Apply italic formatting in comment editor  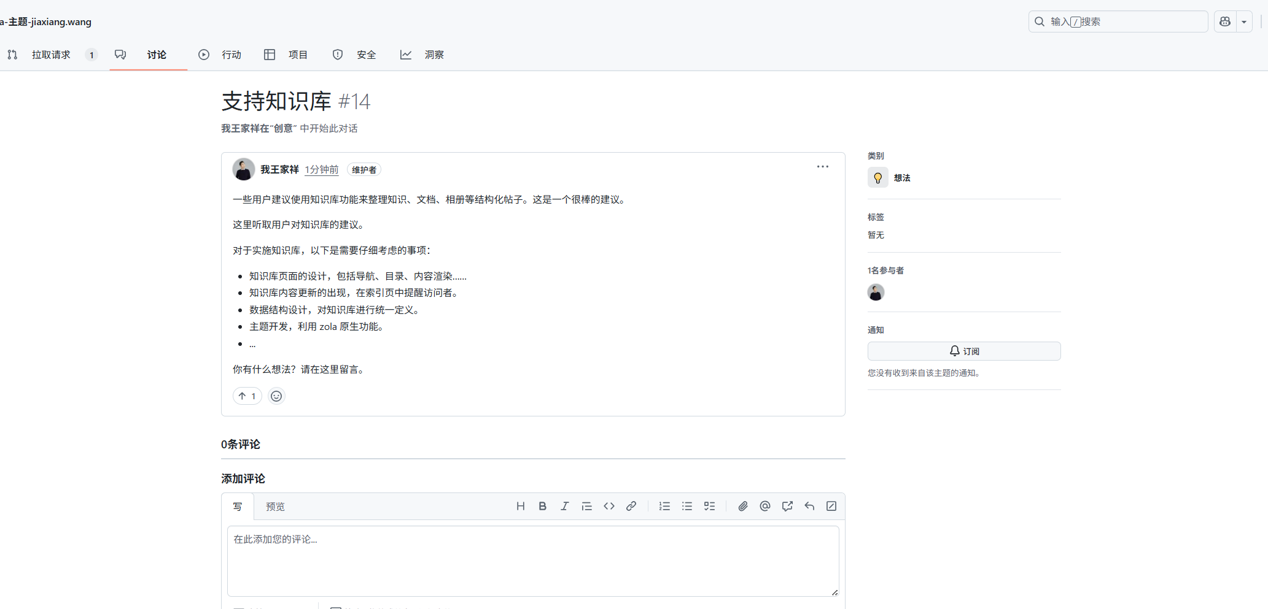tap(564, 506)
